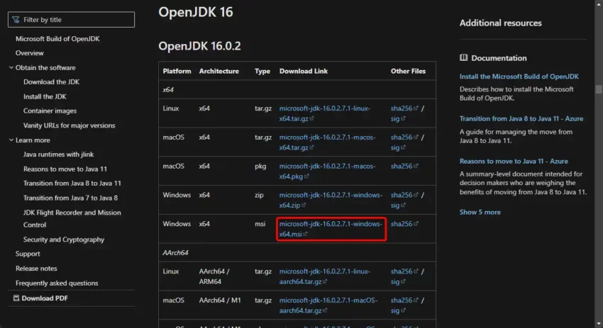Download the macos-x64.tar.gz JDK file
The width and height of the screenshot is (603, 328).
point(327,142)
